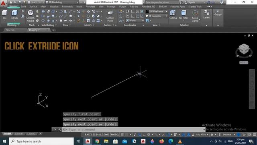Open the 1:1 / 100% annotation scale dropdown
The height and width of the screenshot is (145, 257).
[202, 135]
